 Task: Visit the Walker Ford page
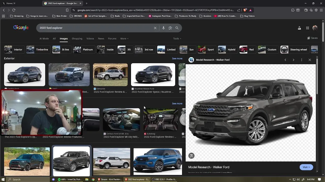pyautogui.click(x=306, y=167)
